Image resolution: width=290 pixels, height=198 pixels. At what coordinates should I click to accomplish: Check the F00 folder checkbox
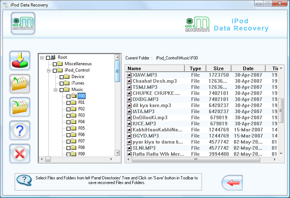68,96
